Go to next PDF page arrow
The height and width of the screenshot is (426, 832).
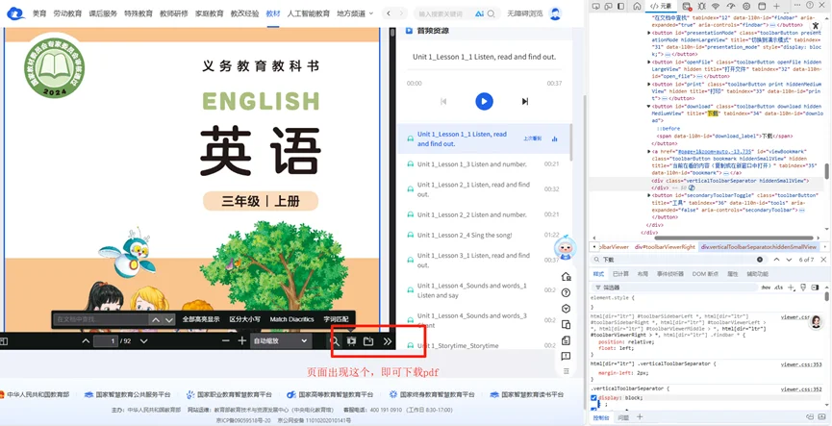click(143, 341)
